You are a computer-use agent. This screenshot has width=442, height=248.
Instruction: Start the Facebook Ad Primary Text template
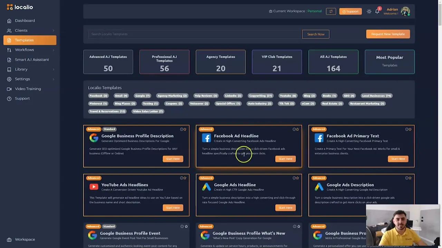coord(398,159)
